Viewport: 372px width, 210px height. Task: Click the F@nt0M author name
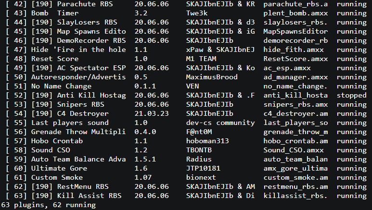tap(199, 132)
